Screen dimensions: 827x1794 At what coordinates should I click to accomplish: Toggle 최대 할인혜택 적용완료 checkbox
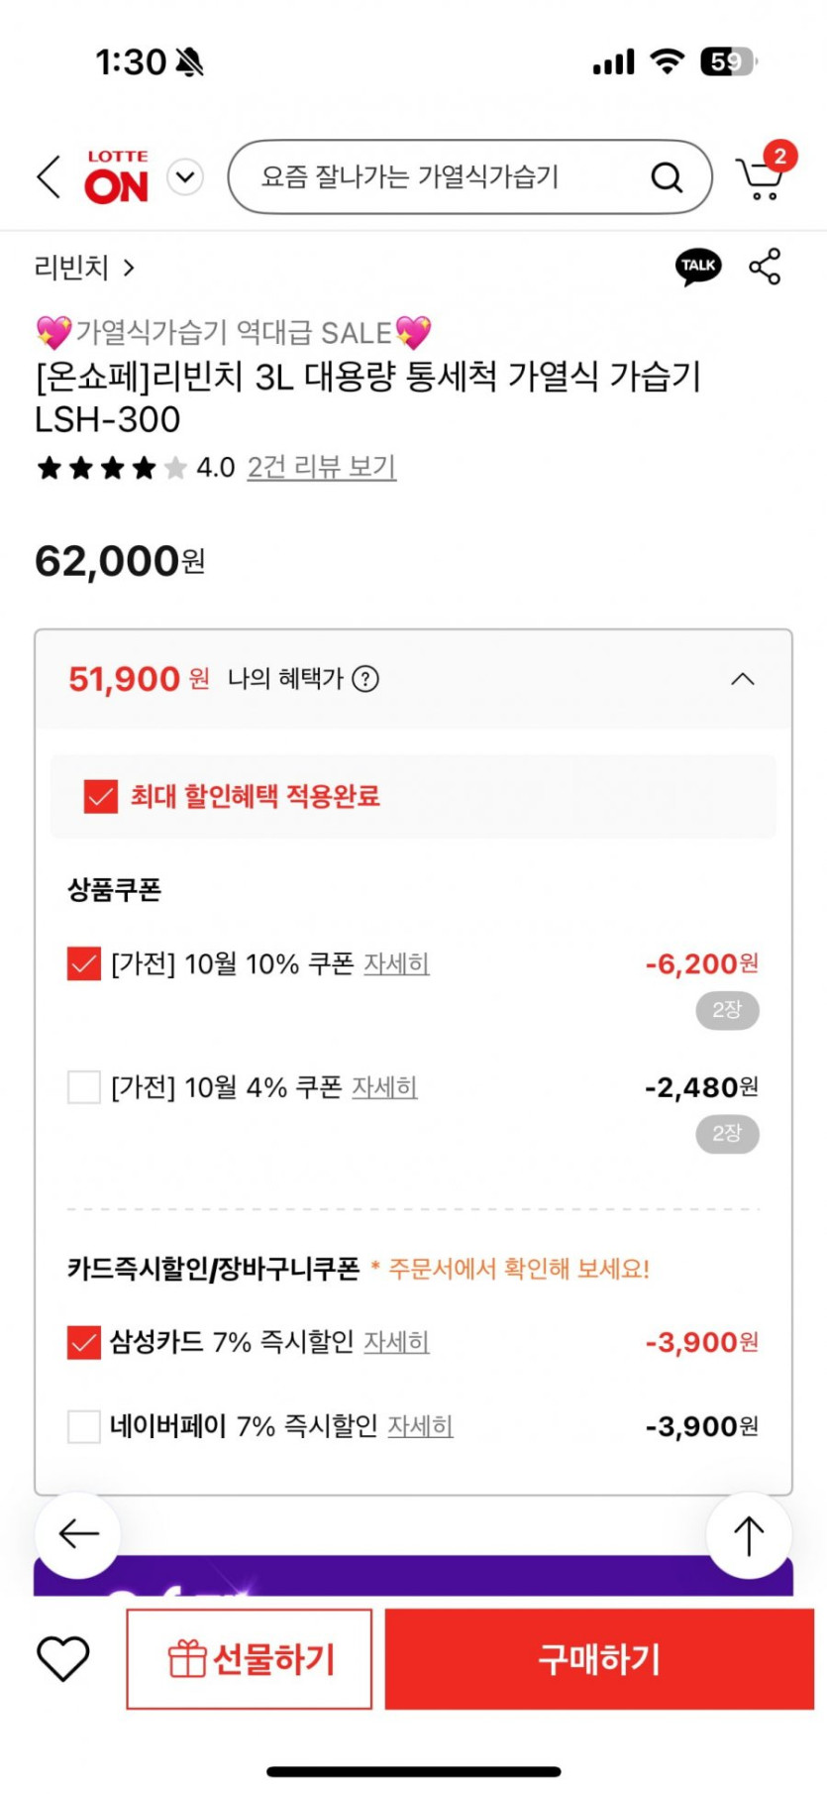point(101,796)
